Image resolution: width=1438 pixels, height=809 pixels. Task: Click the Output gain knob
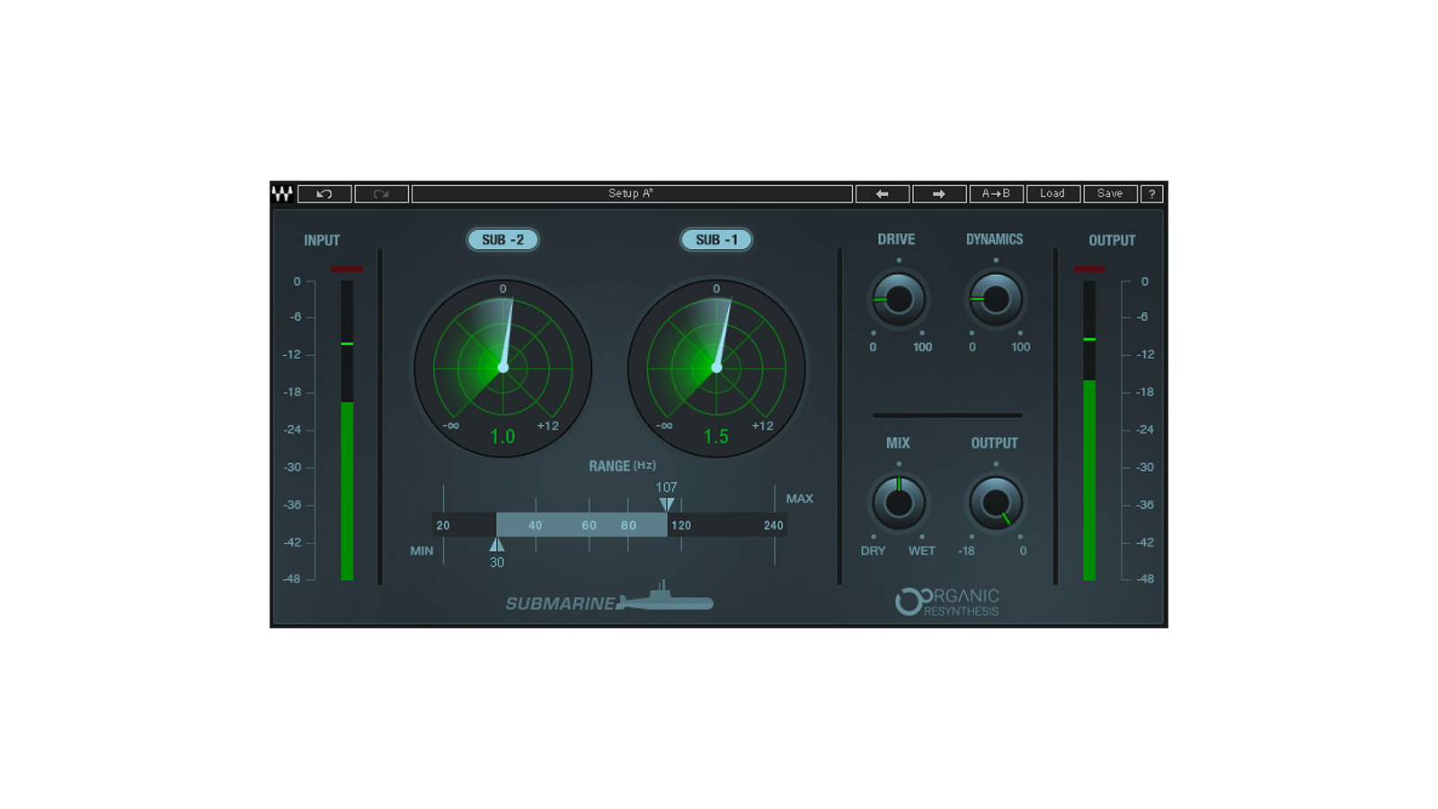tap(995, 503)
